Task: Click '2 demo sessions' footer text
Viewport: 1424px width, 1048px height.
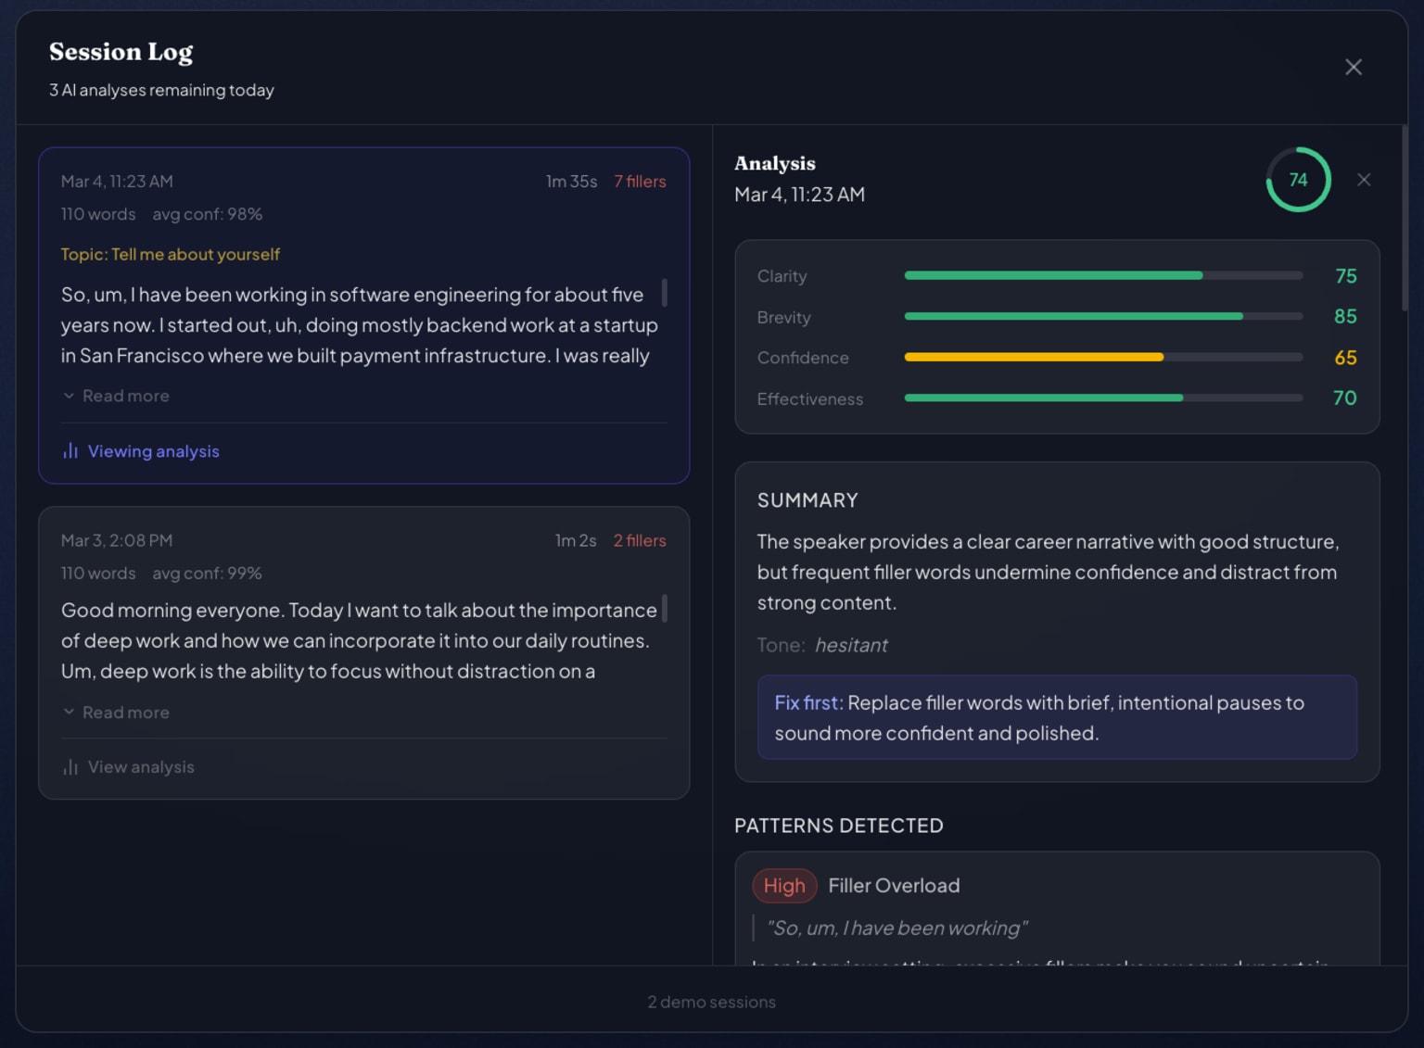Action: pos(712,1002)
